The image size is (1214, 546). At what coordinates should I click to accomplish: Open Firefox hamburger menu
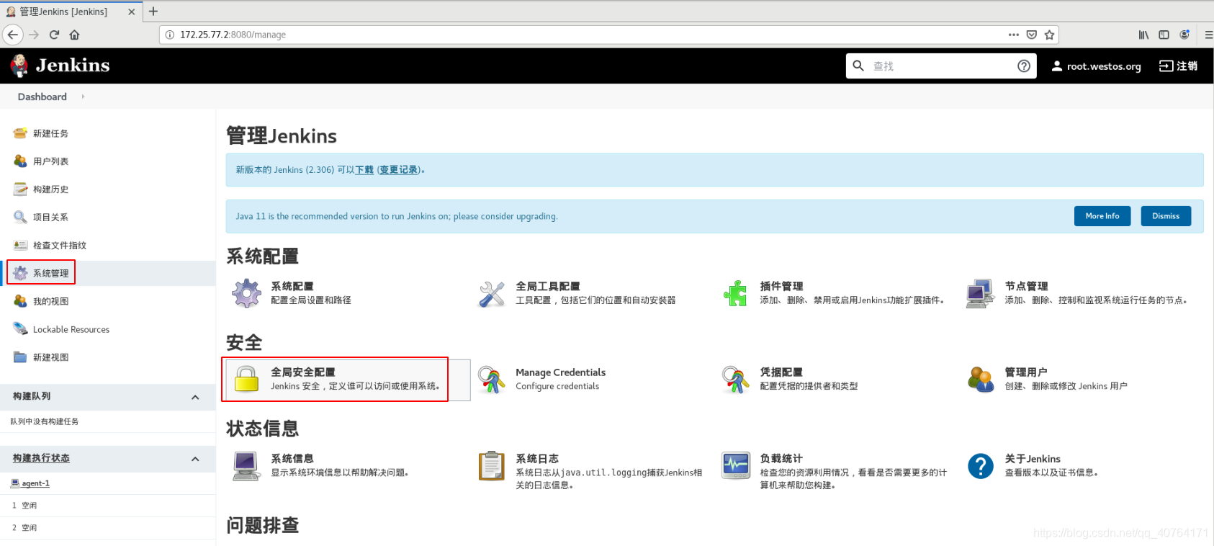coord(1208,35)
